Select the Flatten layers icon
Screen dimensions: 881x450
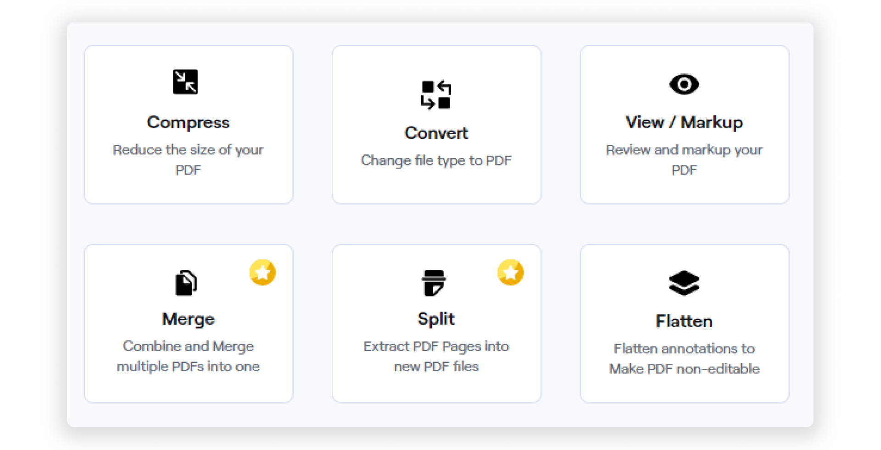coord(684,282)
